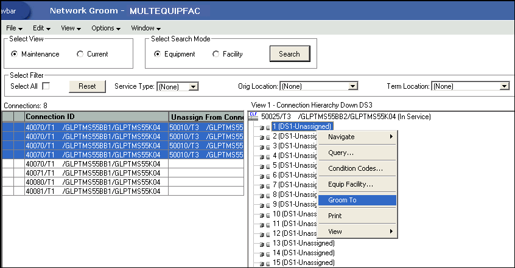Expand the View submenu in context menu
515x268 pixels.
click(357, 232)
